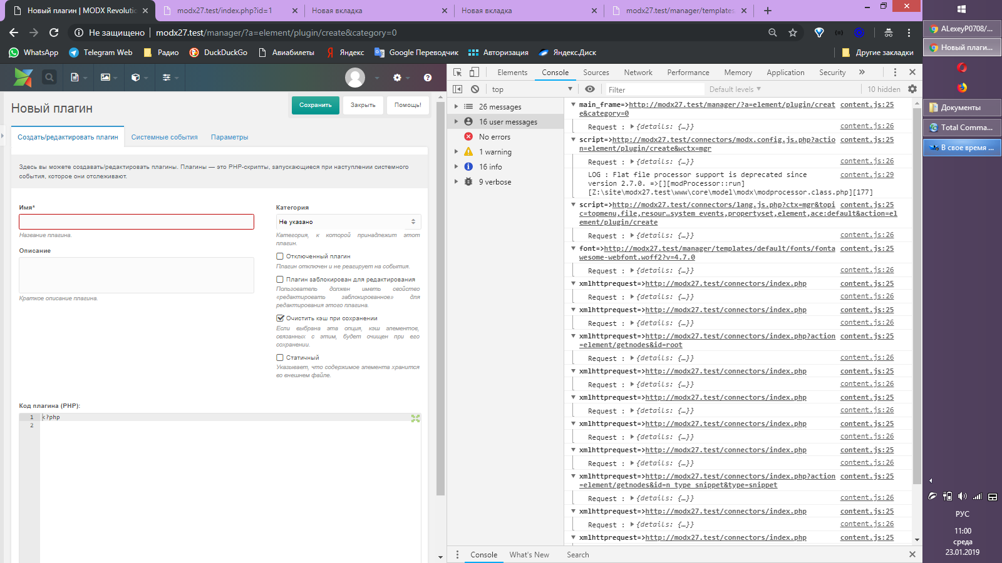The height and width of the screenshot is (563, 1002).
Task: Open the Extras cube icon menu
Action: pos(135,78)
